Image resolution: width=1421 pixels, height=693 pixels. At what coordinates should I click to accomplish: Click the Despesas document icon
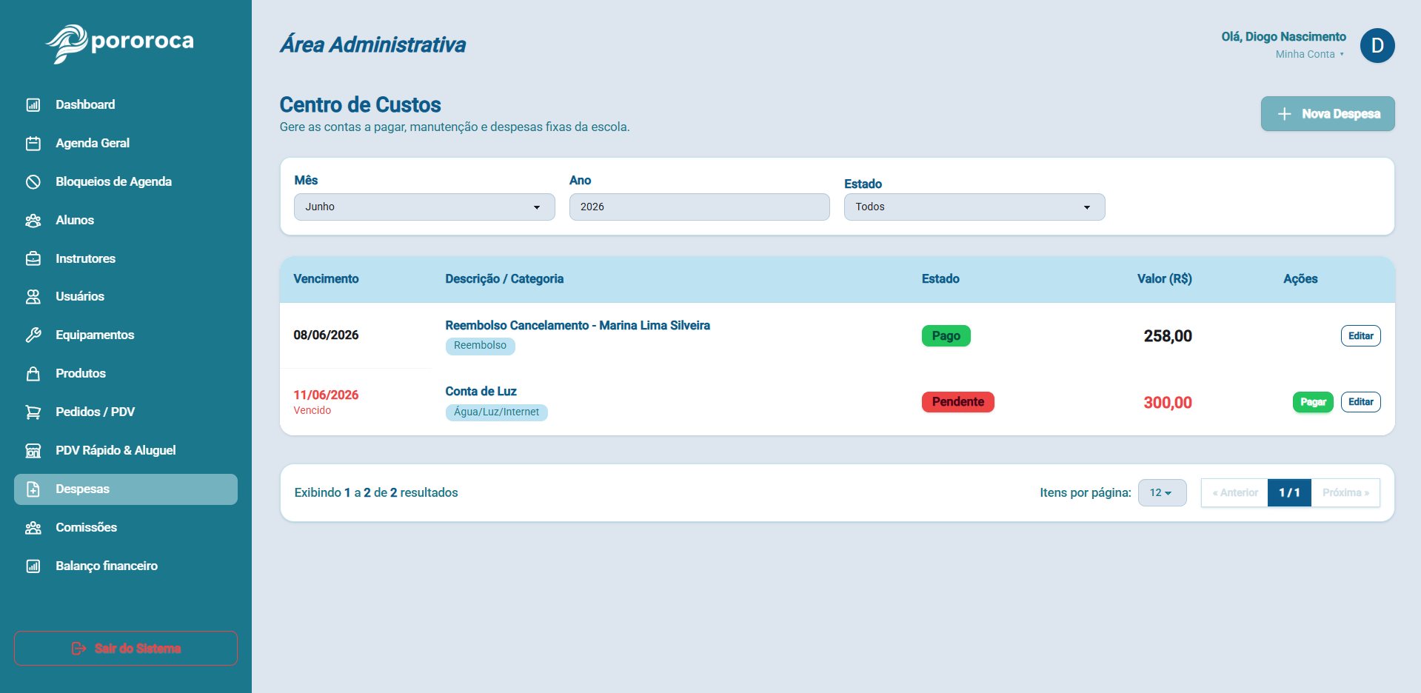(x=33, y=489)
